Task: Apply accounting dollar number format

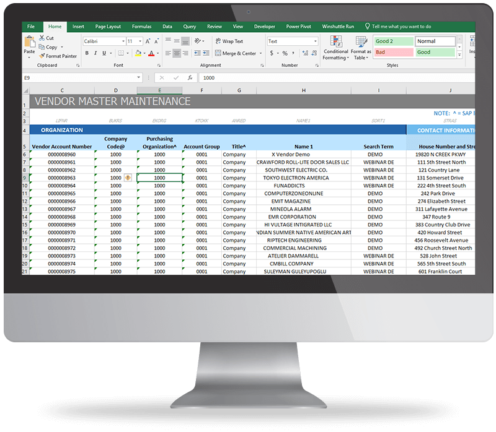Action: [x=272, y=53]
